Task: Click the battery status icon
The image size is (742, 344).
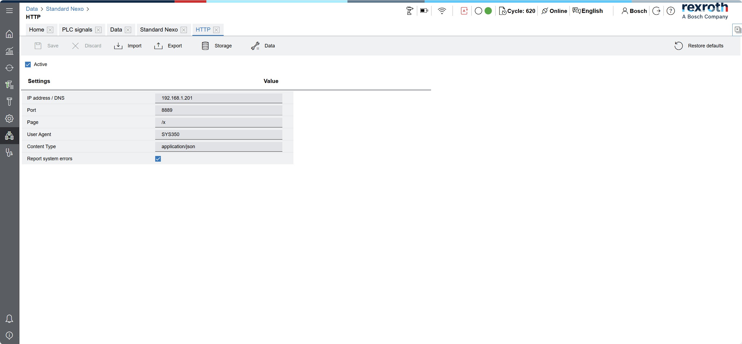Action: 424,11
